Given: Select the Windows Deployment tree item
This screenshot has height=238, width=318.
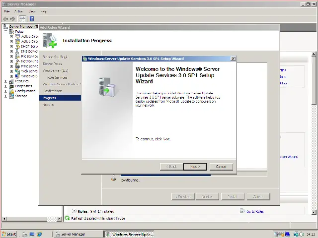Looking at the screenshot, I should (30, 76).
